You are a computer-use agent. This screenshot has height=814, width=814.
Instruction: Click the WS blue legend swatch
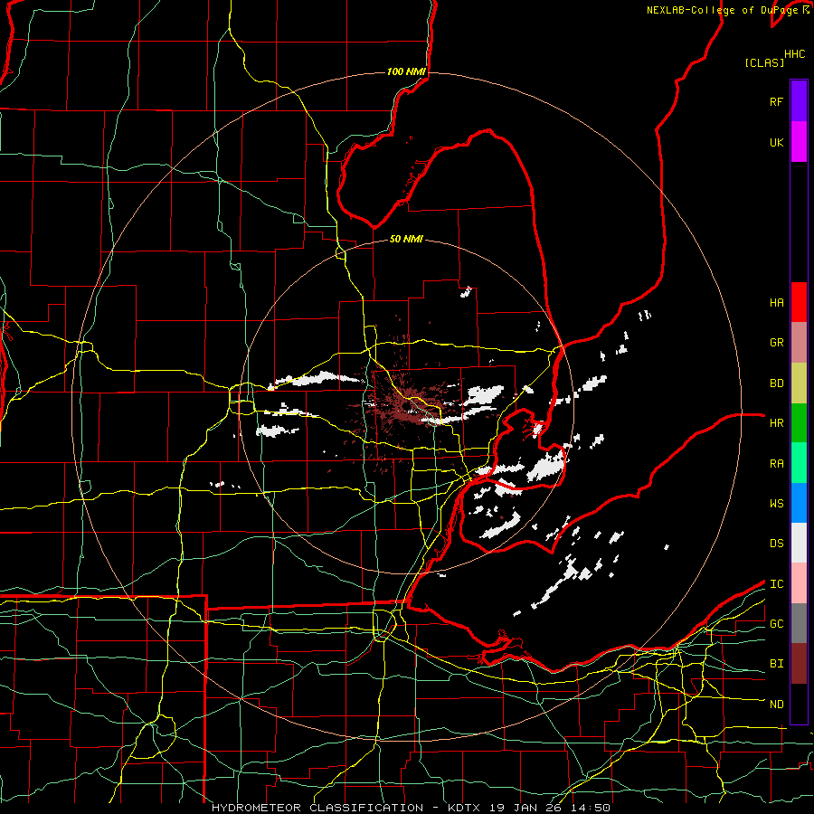(x=799, y=503)
